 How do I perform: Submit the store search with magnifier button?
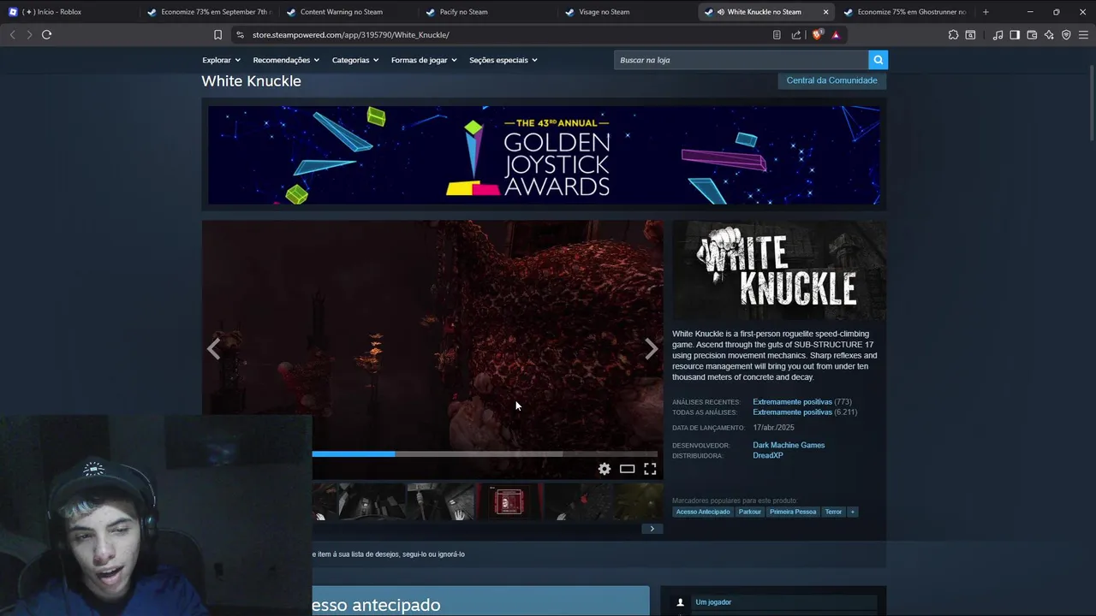(878, 60)
